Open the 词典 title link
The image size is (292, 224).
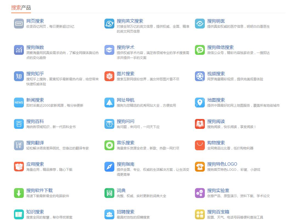121,190
